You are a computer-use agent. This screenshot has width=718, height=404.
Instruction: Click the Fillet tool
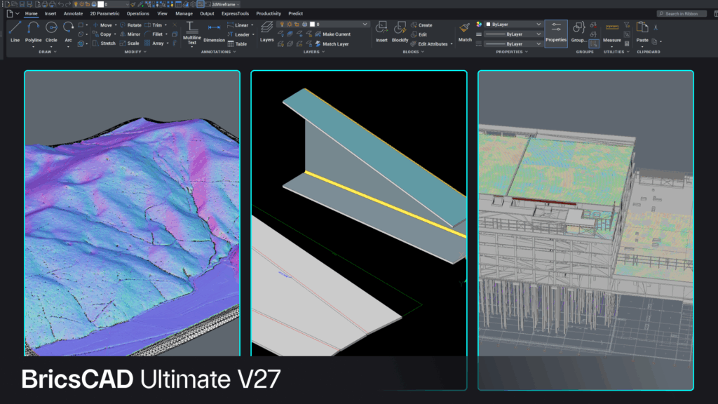click(154, 34)
